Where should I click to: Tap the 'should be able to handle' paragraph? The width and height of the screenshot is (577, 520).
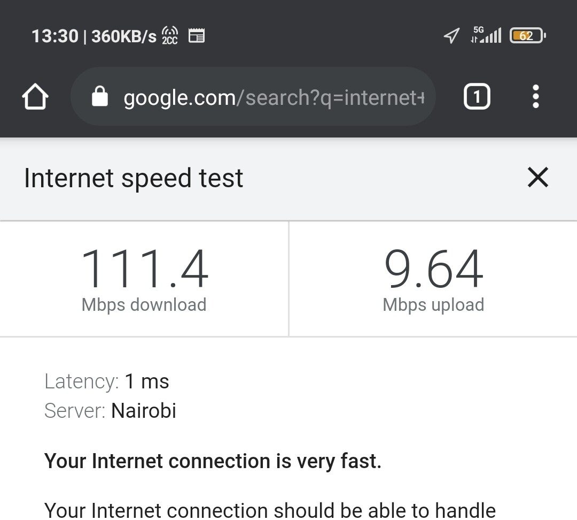270,510
